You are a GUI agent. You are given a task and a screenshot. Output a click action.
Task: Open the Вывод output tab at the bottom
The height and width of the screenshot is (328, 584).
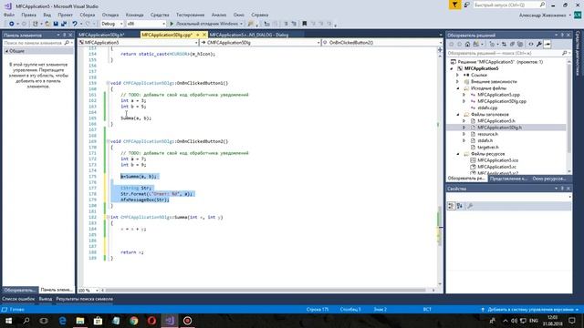point(46,299)
